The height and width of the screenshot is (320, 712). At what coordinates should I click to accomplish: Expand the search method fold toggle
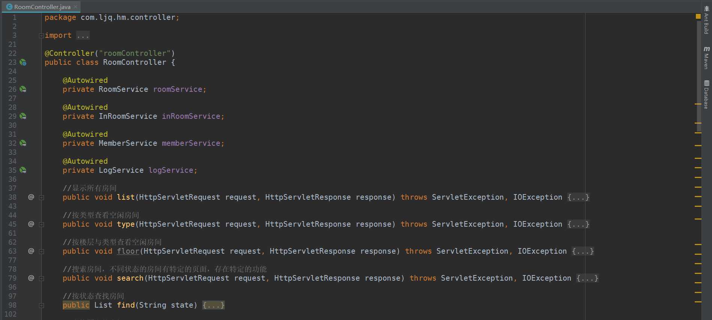(41, 278)
